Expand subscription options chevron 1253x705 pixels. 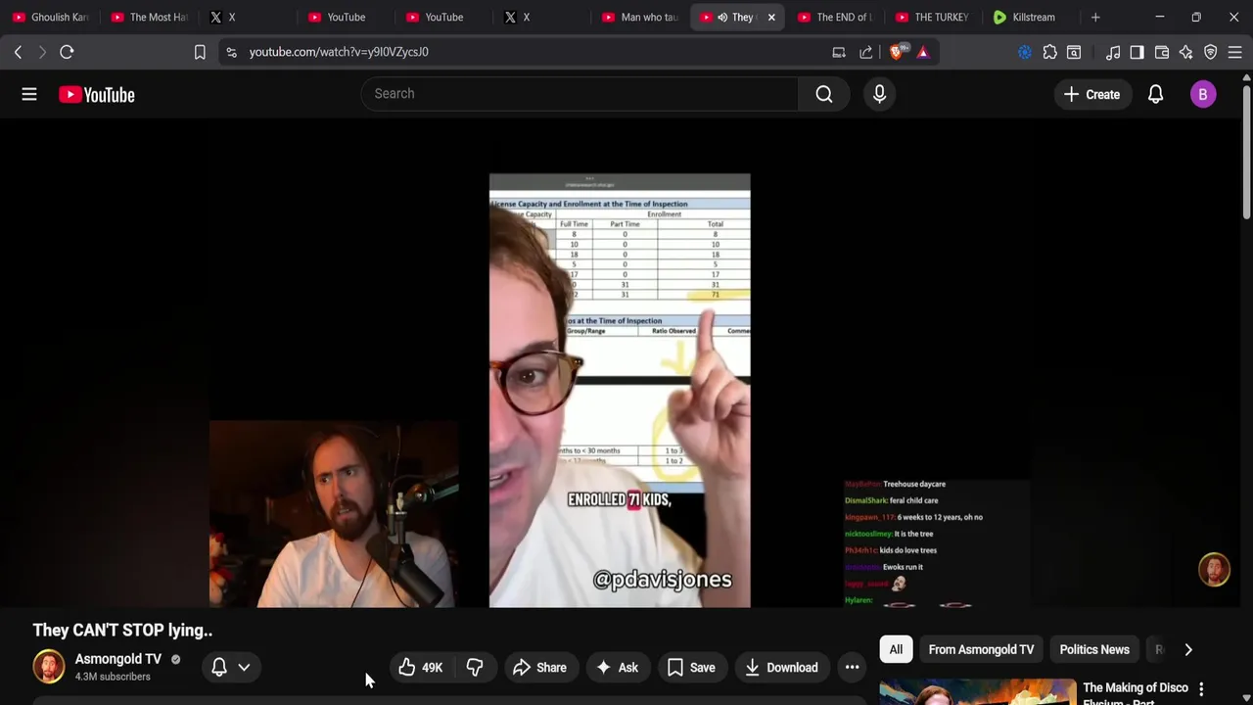[244, 667]
